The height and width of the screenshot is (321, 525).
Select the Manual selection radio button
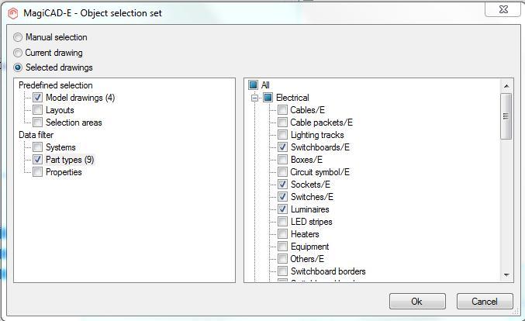coord(18,37)
